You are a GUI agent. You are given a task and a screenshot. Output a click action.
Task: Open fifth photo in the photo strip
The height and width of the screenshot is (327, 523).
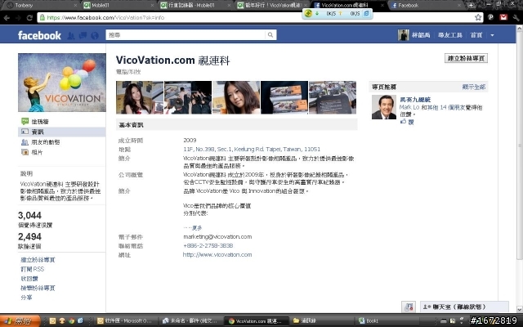(x=333, y=97)
